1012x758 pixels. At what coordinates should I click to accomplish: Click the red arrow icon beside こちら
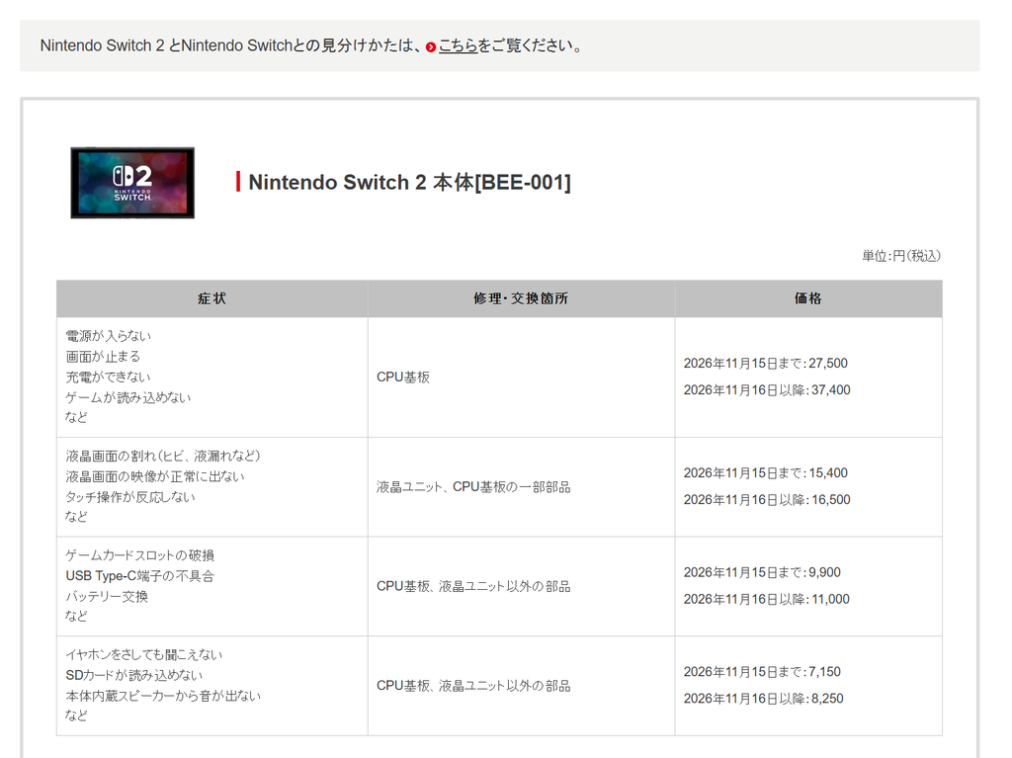click(x=431, y=47)
